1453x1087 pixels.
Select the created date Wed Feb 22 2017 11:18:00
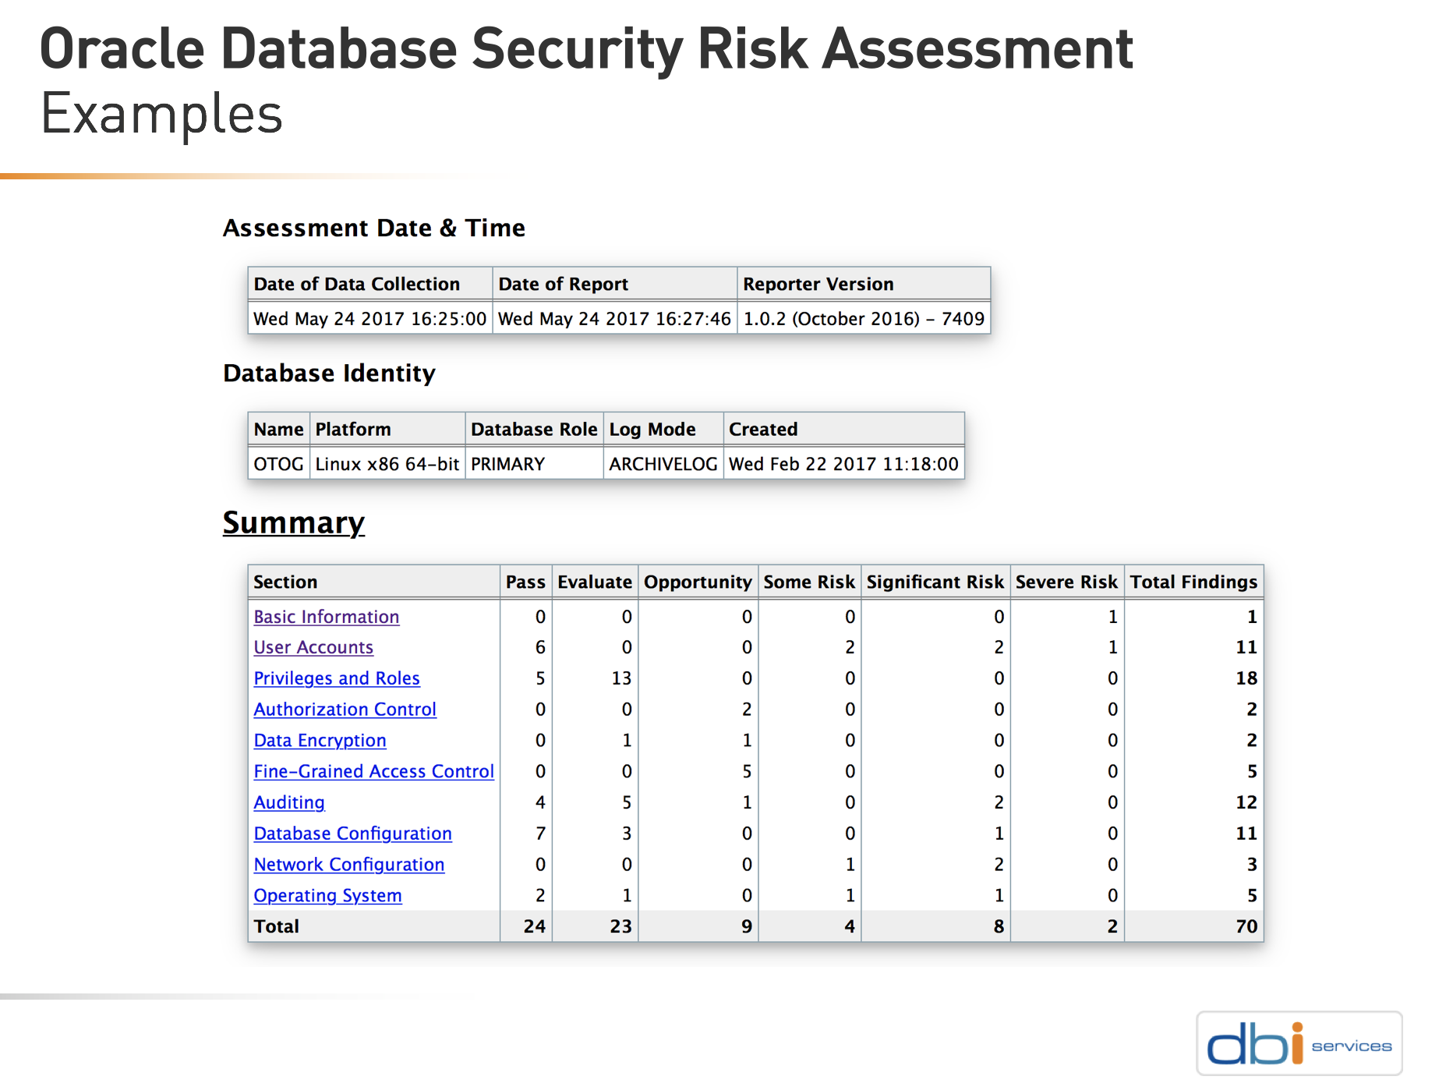(843, 464)
